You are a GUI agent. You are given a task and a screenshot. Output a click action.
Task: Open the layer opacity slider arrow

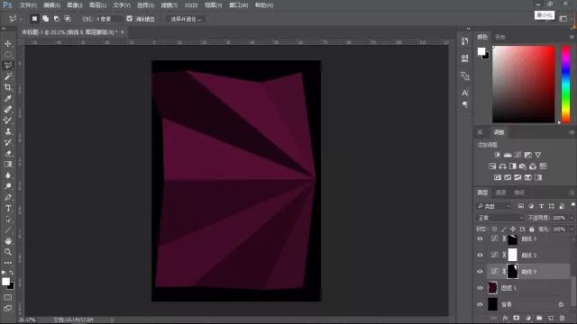(x=572, y=218)
